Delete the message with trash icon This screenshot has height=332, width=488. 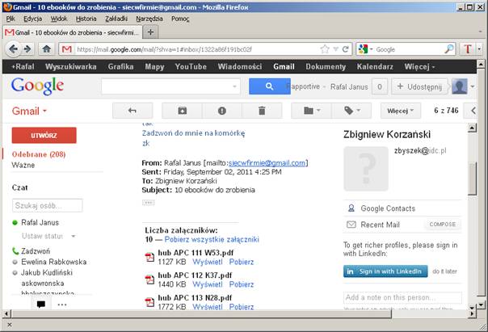pyautogui.click(x=262, y=111)
